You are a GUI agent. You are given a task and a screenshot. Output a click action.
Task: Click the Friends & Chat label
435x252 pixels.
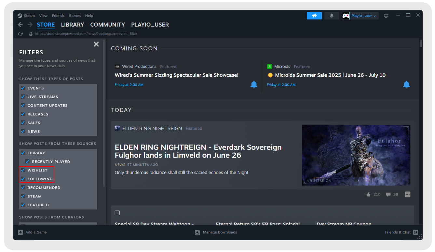pos(398,232)
